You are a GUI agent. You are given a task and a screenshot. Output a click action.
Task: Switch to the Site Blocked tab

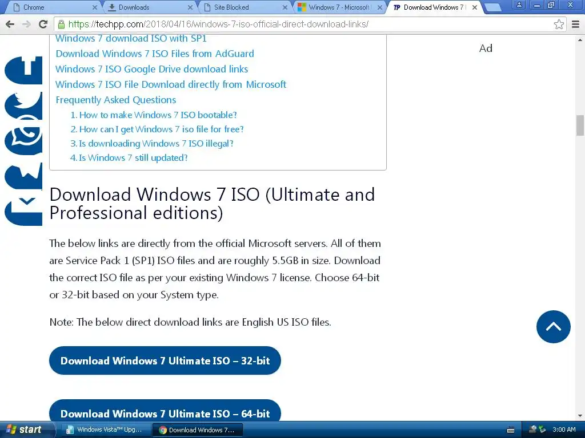coord(245,7)
